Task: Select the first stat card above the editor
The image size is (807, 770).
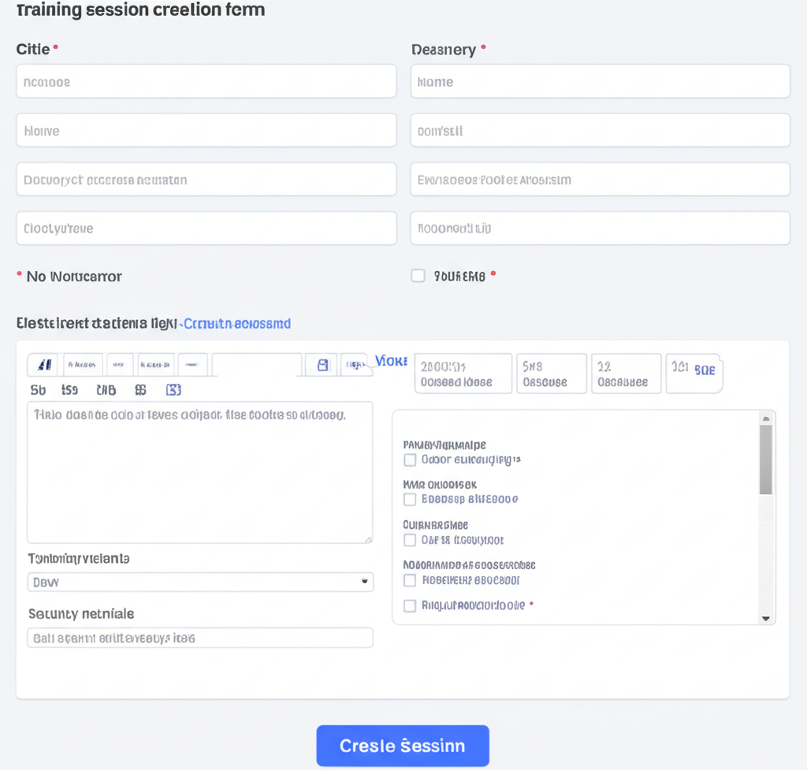Action: [463, 373]
